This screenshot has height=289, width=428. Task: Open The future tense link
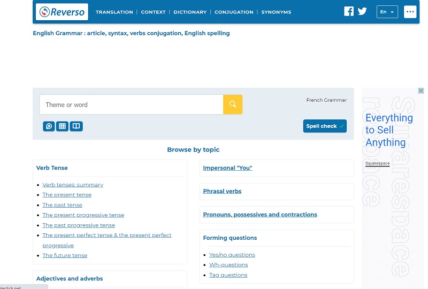pos(65,255)
